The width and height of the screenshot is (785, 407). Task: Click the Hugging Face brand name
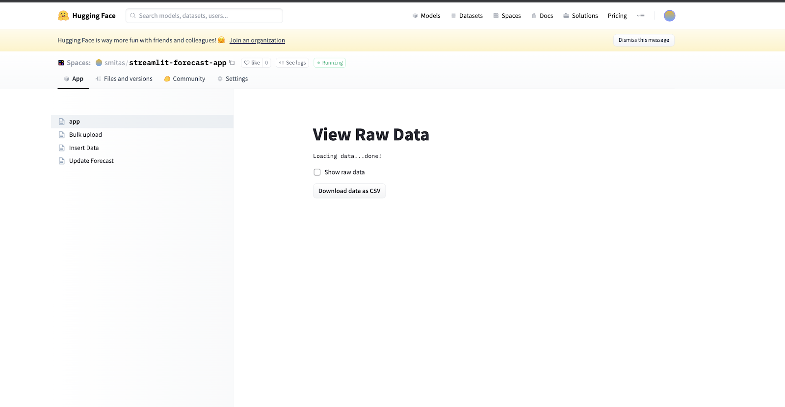point(94,16)
